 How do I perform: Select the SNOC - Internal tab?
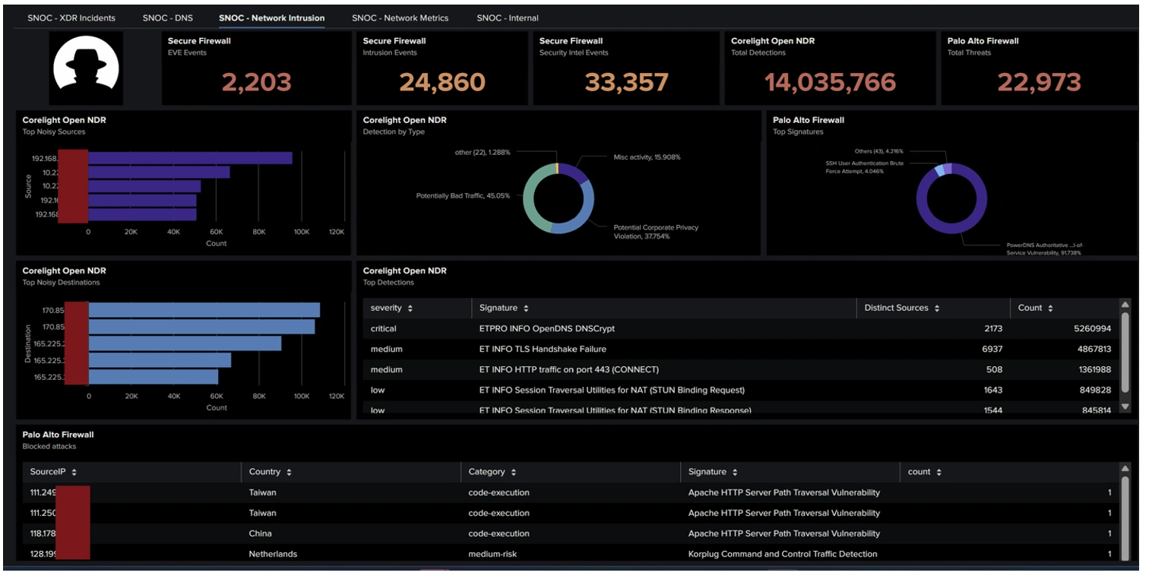(x=507, y=17)
